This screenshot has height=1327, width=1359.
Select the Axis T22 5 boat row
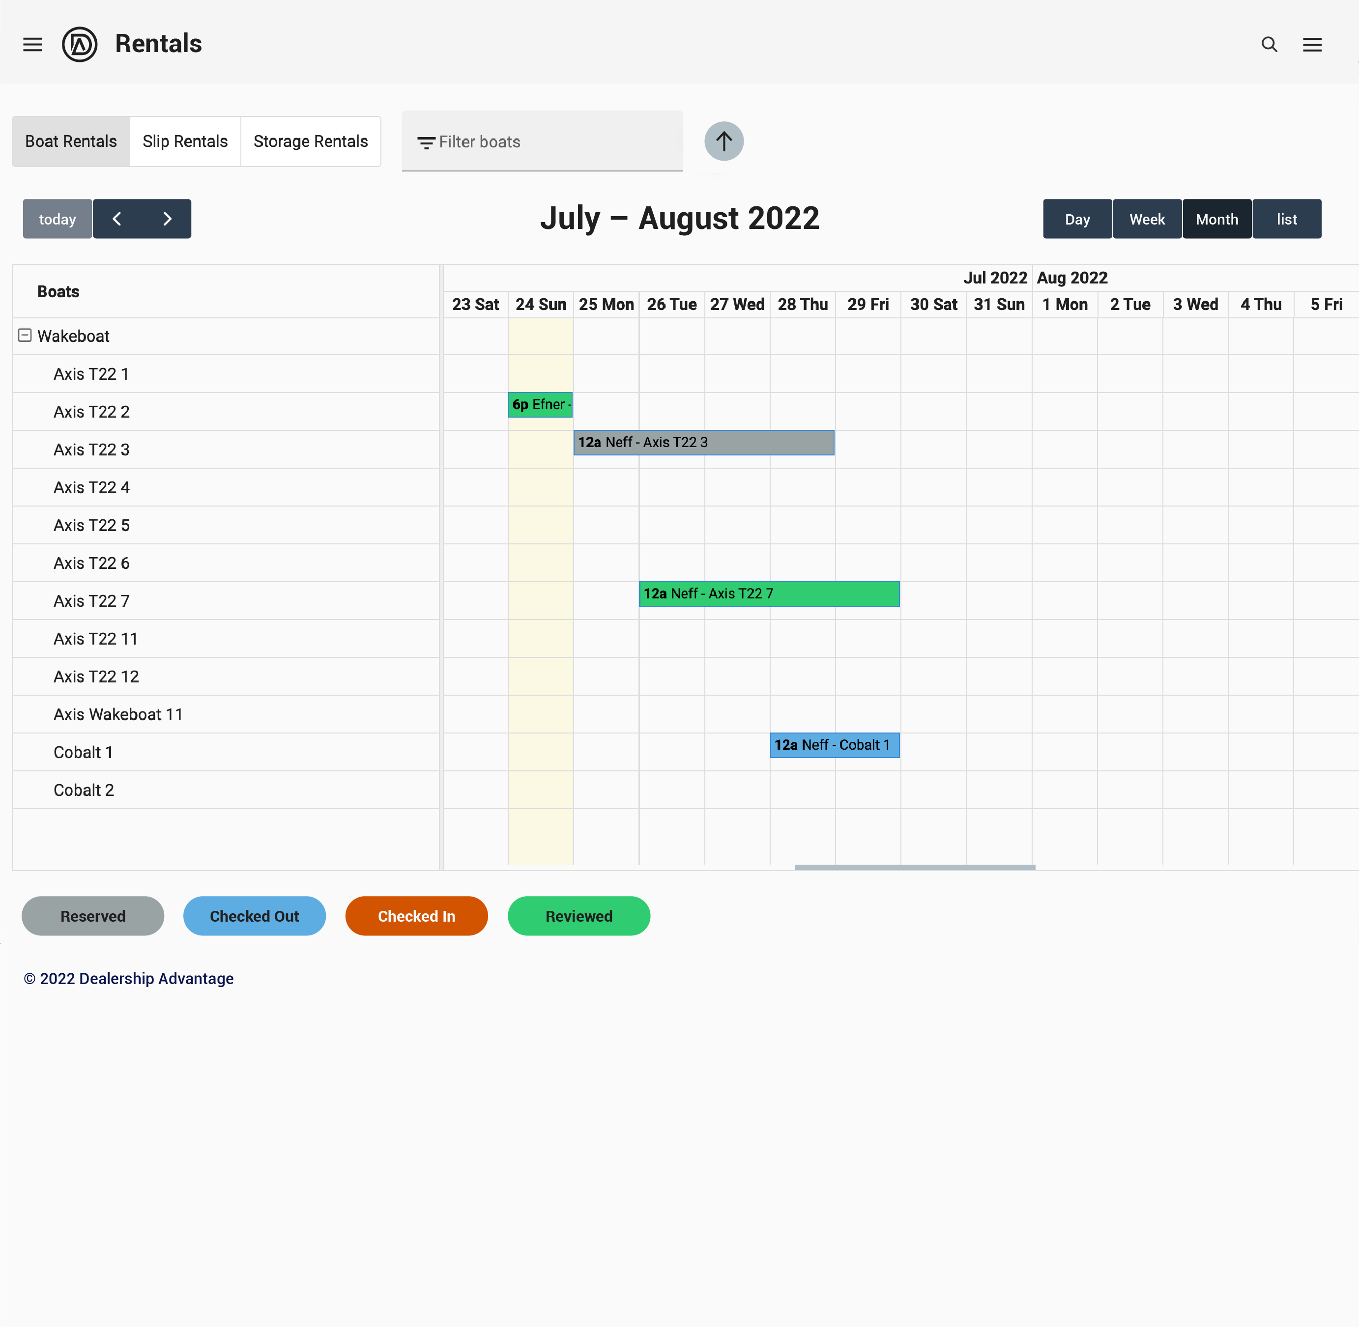coord(226,526)
